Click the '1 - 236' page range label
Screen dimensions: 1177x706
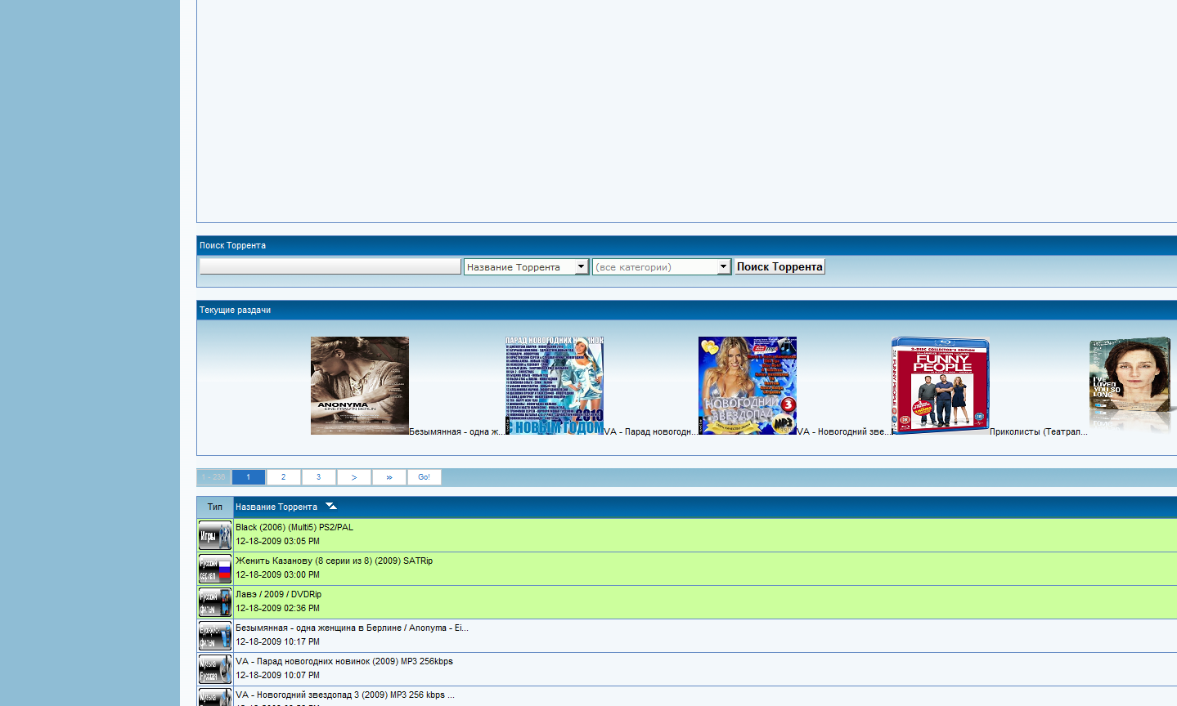tap(213, 477)
